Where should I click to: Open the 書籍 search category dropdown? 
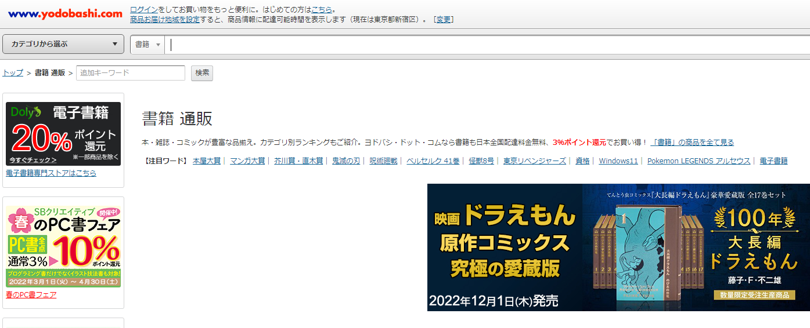(x=147, y=45)
